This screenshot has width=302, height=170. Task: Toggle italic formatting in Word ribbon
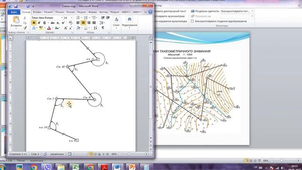pyautogui.click(x=39, y=23)
